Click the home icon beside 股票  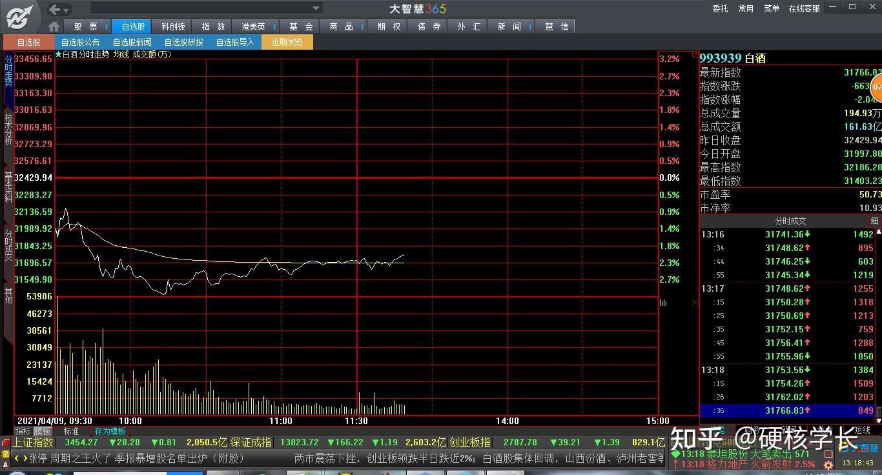(x=54, y=26)
